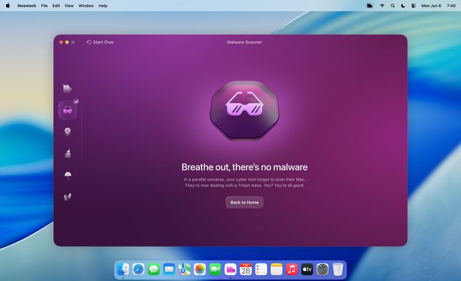The image size is (461, 281).
Task: Open the birdcage sidebar icon
Action: tap(68, 153)
